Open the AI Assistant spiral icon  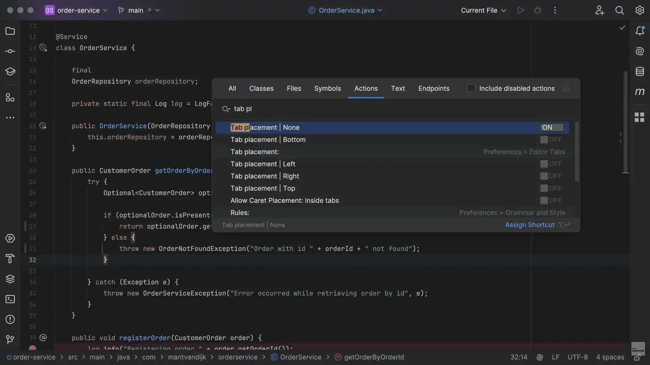coord(640,51)
